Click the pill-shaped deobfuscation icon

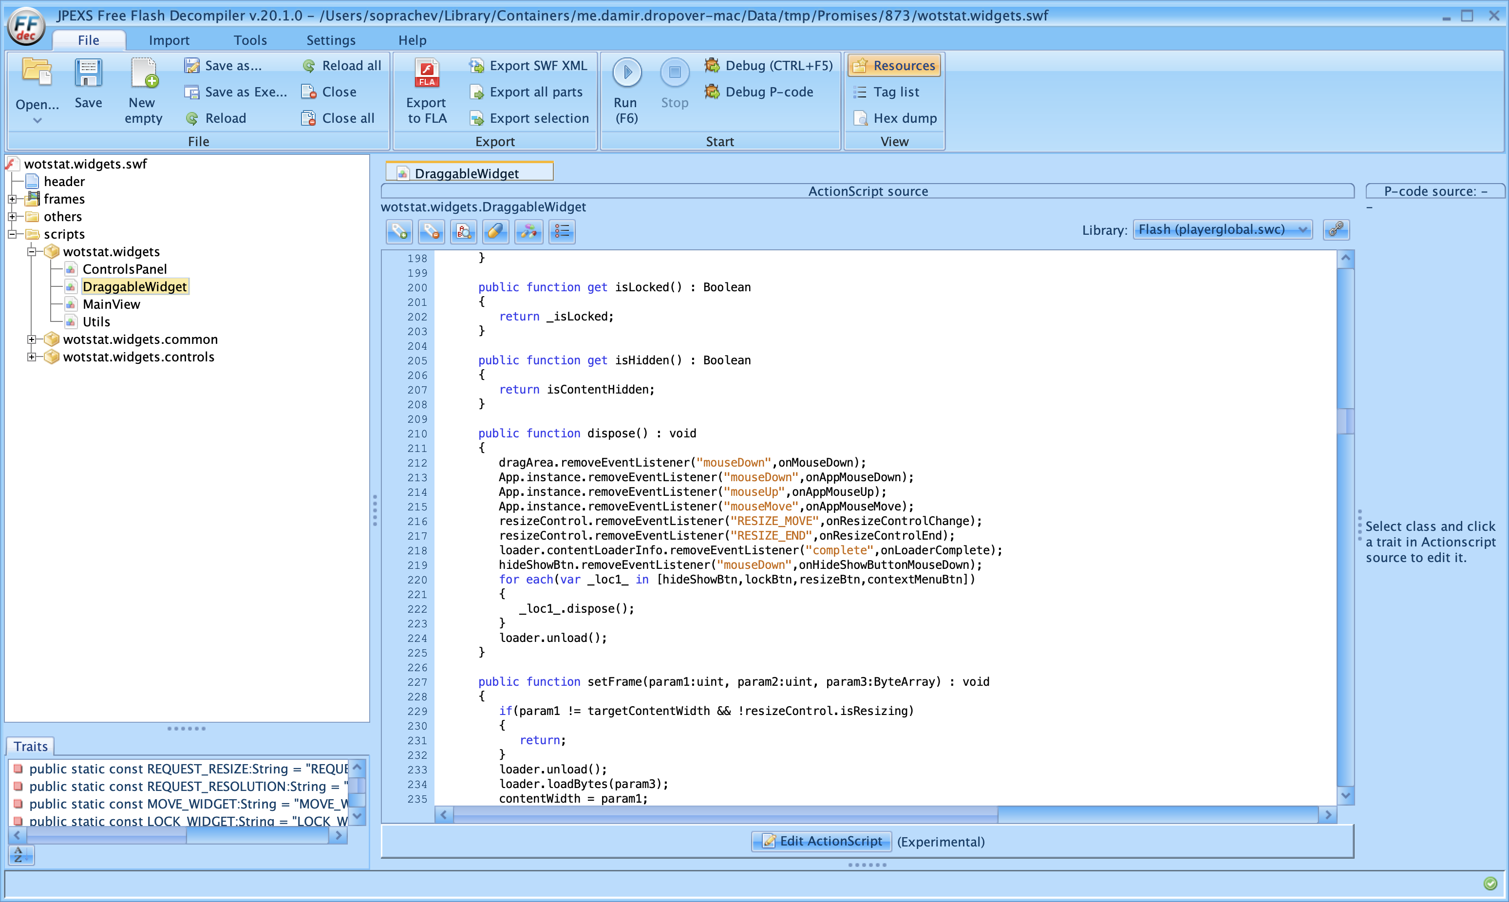(x=496, y=231)
